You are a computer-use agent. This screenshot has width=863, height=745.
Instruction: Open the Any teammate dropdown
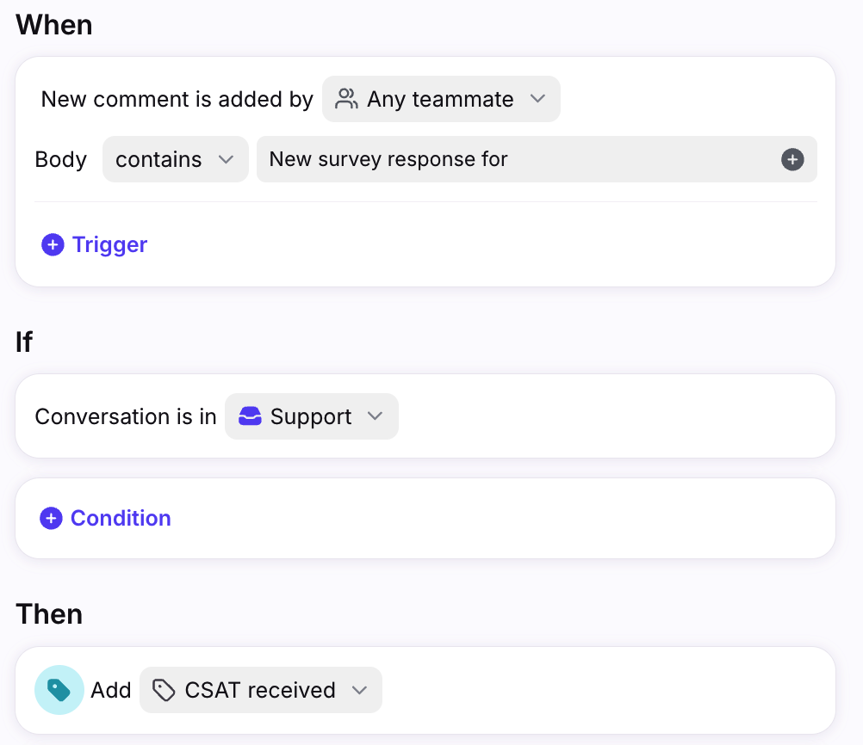tap(441, 99)
